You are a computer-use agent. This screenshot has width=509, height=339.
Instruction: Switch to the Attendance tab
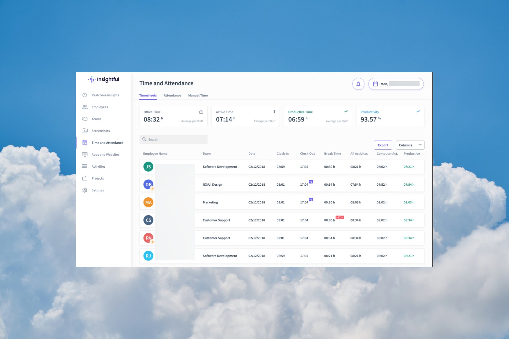pyautogui.click(x=172, y=95)
